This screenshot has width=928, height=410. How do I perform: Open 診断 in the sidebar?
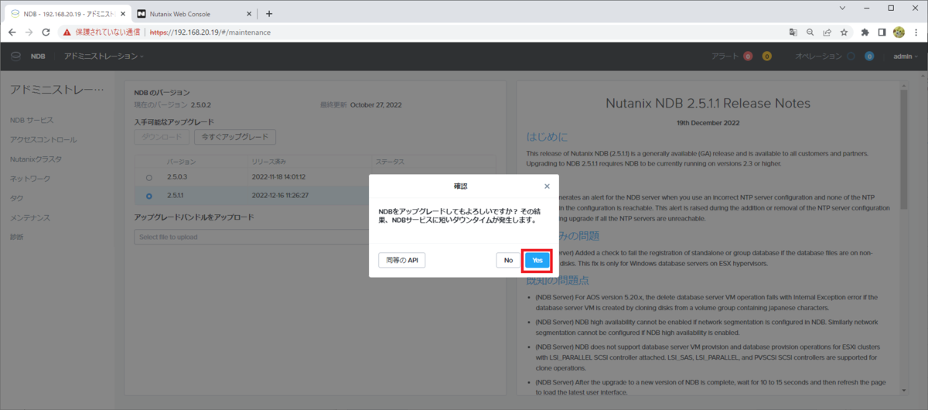point(16,237)
